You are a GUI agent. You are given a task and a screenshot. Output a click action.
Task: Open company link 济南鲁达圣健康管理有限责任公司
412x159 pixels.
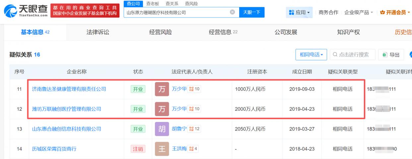click(69, 89)
